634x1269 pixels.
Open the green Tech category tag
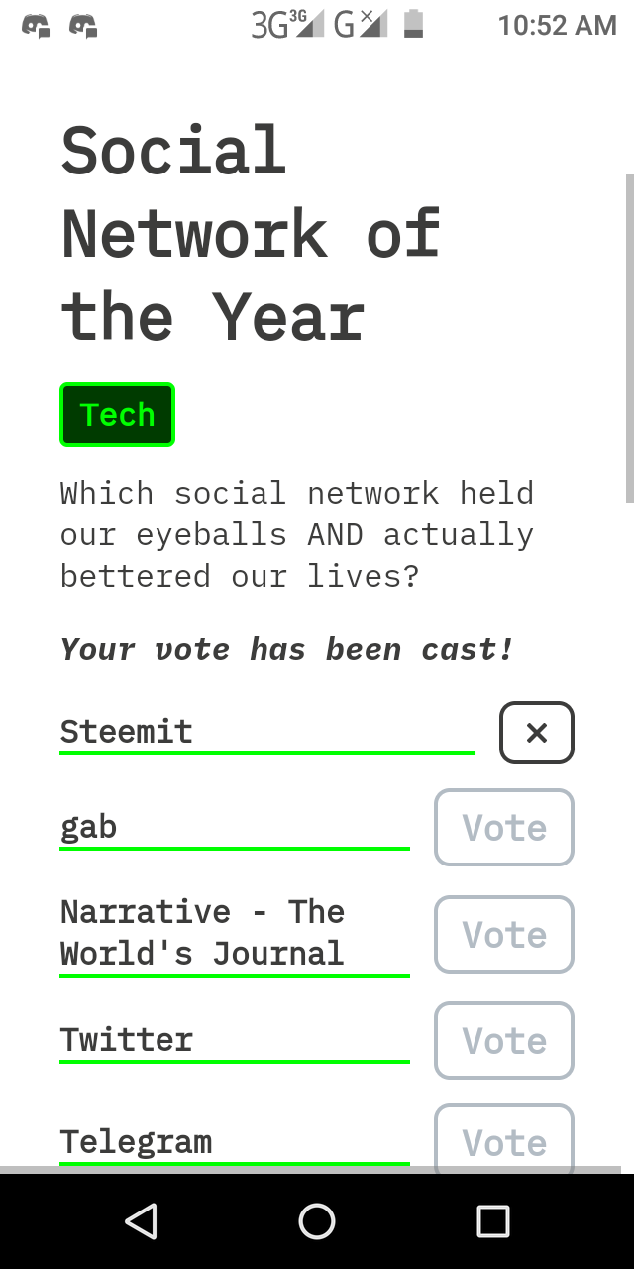118,414
